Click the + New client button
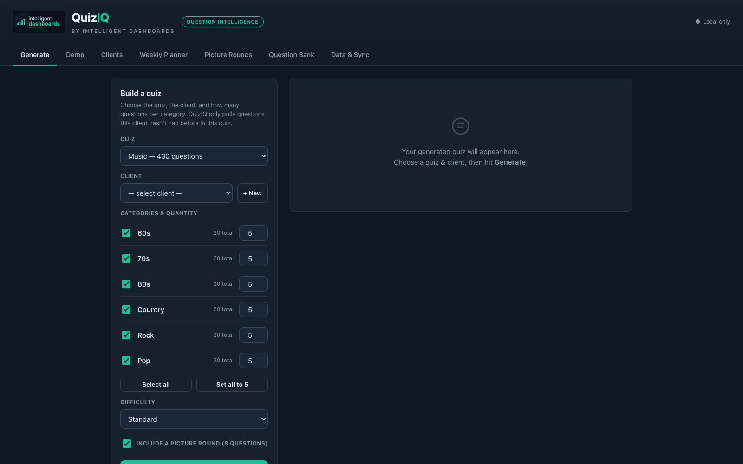The width and height of the screenshot is (743, 464). pyautogui.click(x=253, y=193)
